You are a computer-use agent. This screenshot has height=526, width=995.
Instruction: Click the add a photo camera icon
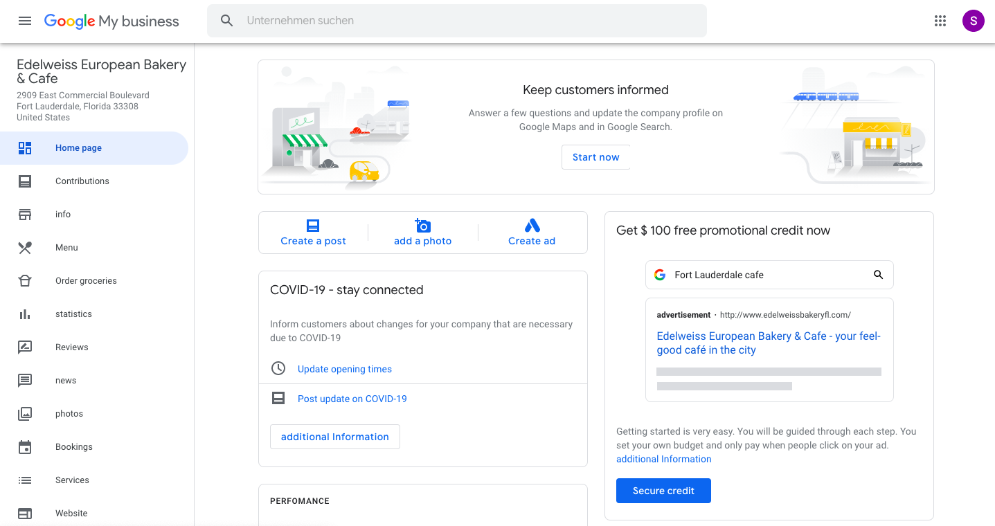(422, 226)
